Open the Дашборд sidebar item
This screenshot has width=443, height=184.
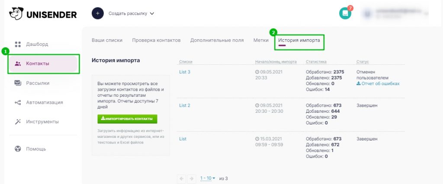[x=37, y=44]
